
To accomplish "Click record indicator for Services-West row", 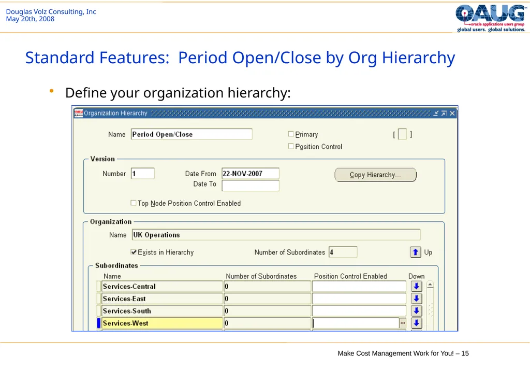I will click(99, 323).
